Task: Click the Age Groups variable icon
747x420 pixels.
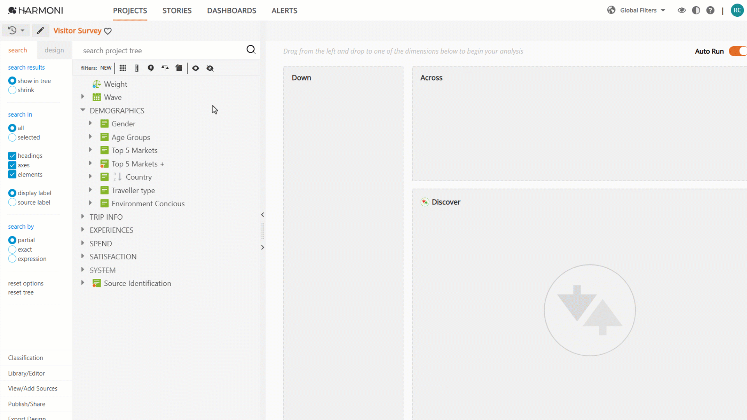Action: pyautogui.click(x=104, y=137)
